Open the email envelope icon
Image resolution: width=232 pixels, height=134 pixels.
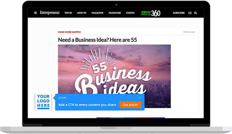[x=190, y=13]
